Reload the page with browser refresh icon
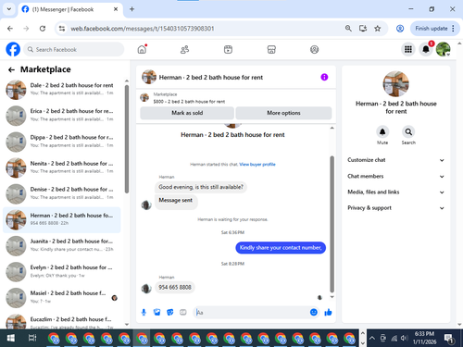 point(43,29)
